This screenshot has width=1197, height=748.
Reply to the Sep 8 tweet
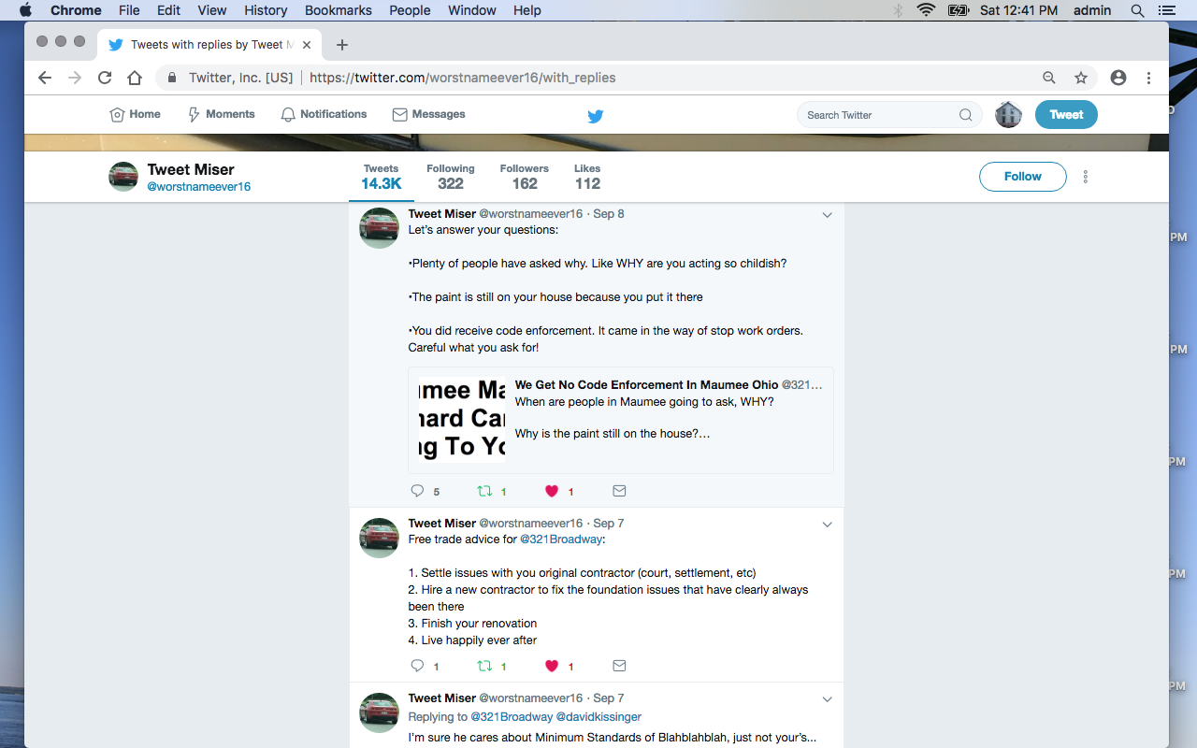click(418, 491)
